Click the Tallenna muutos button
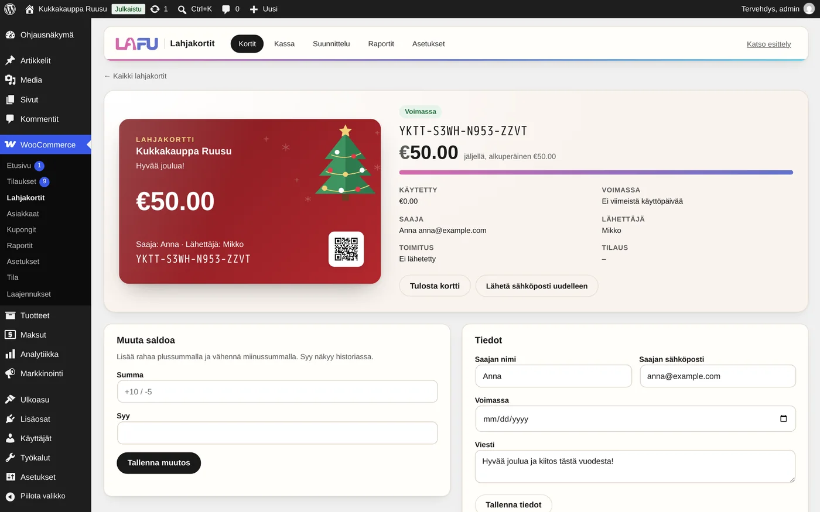820x512 pixels. click(159, 463)
